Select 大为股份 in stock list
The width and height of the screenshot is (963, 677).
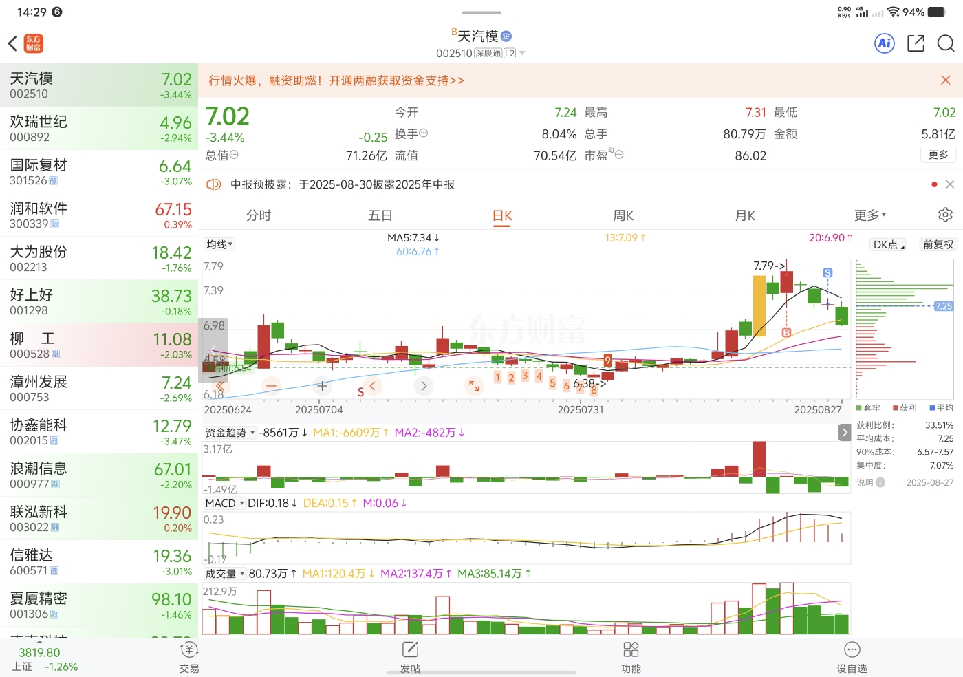pyautogui.click(x=99, y=258)
